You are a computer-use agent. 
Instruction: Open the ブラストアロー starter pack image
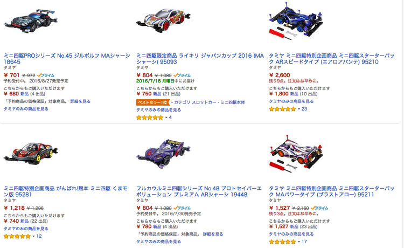tap(296, 154)
